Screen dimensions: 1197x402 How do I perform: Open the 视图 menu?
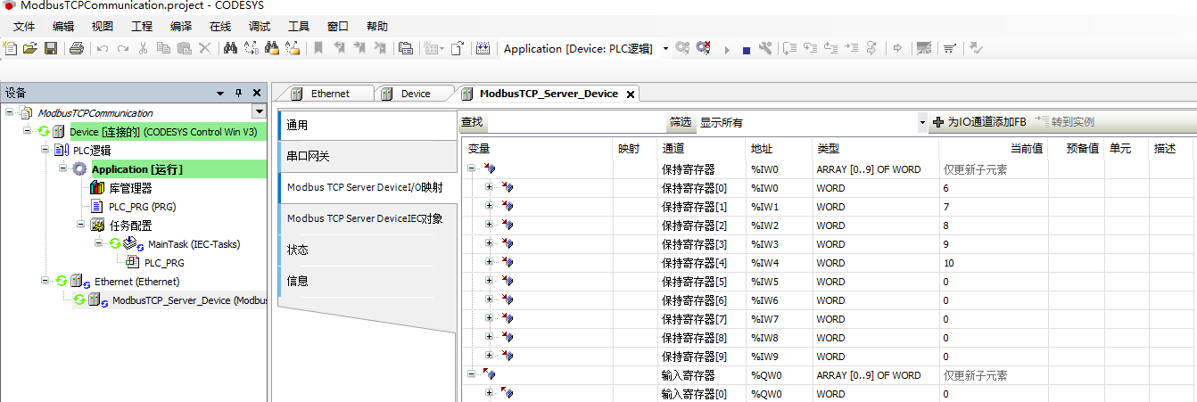[x=102, y=26]
